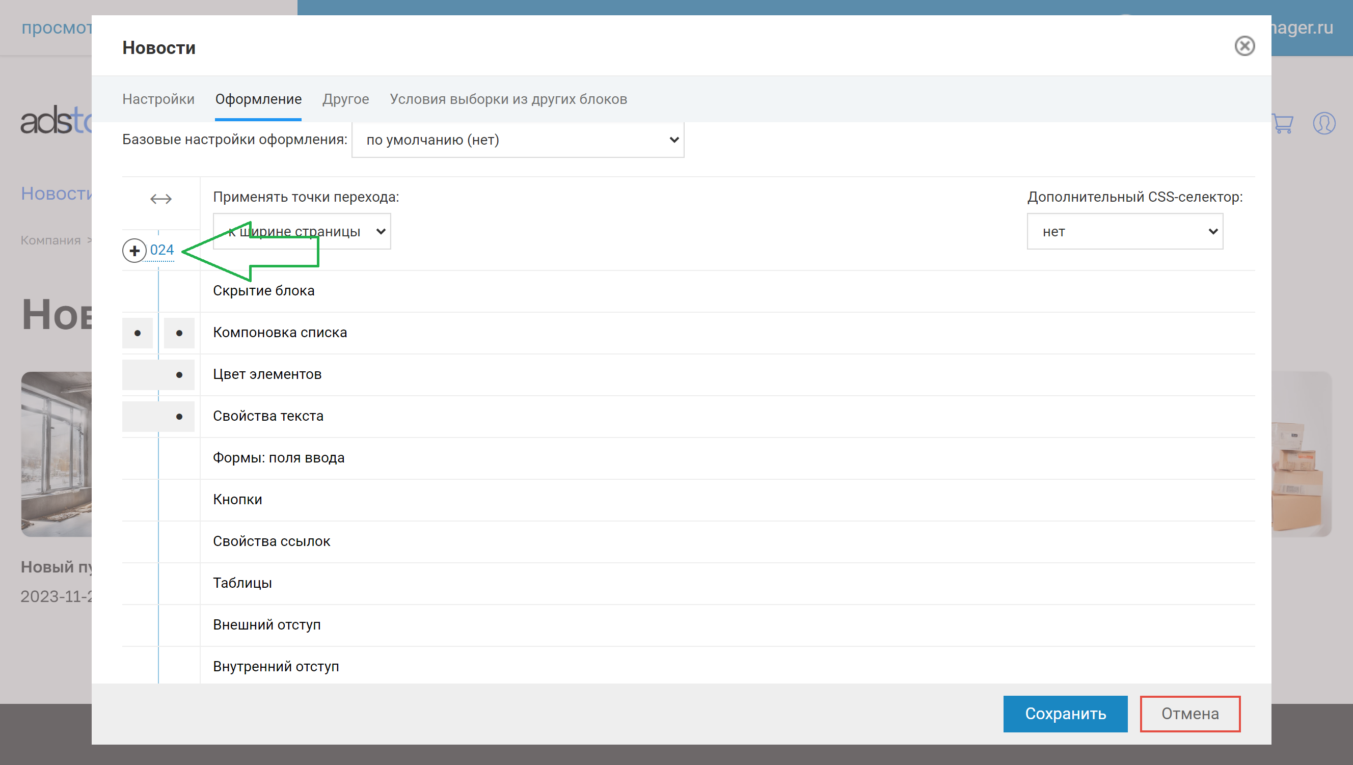Switch to the Другое tab

[345, 99]
